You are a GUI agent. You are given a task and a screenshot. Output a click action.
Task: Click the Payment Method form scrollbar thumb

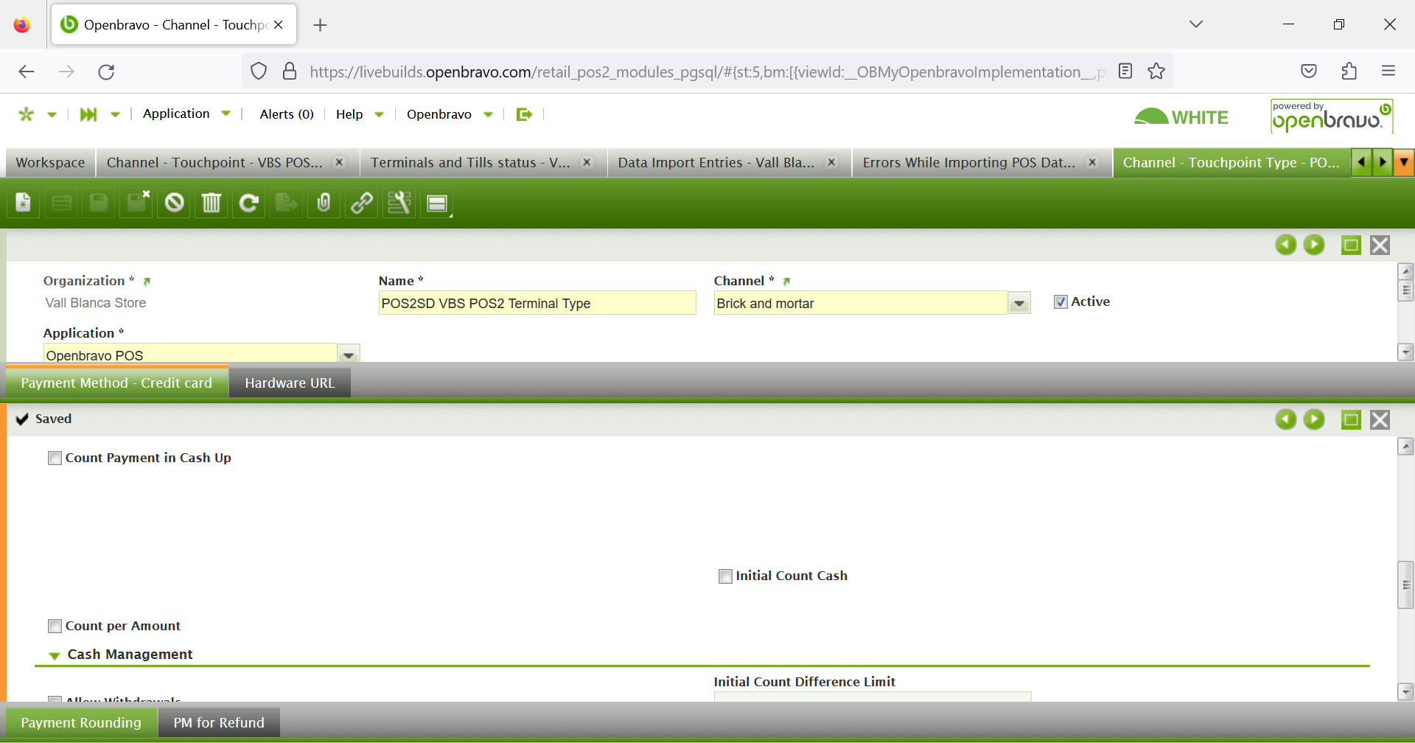coord(1406,585)
